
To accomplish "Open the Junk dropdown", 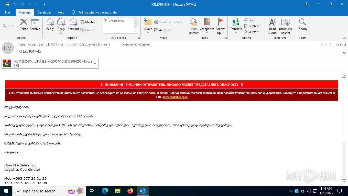I will point(10,26).
